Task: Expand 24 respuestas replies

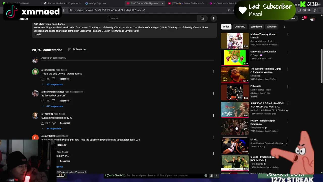Action: click(52, 129)
